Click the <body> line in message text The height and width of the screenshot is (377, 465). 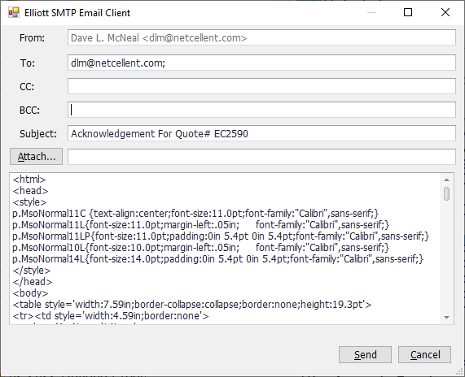click(30, 293)
